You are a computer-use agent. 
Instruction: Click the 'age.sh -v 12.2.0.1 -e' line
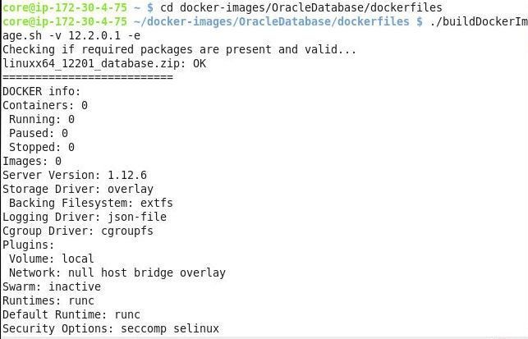pyautogui.click(x=71, y=35)
